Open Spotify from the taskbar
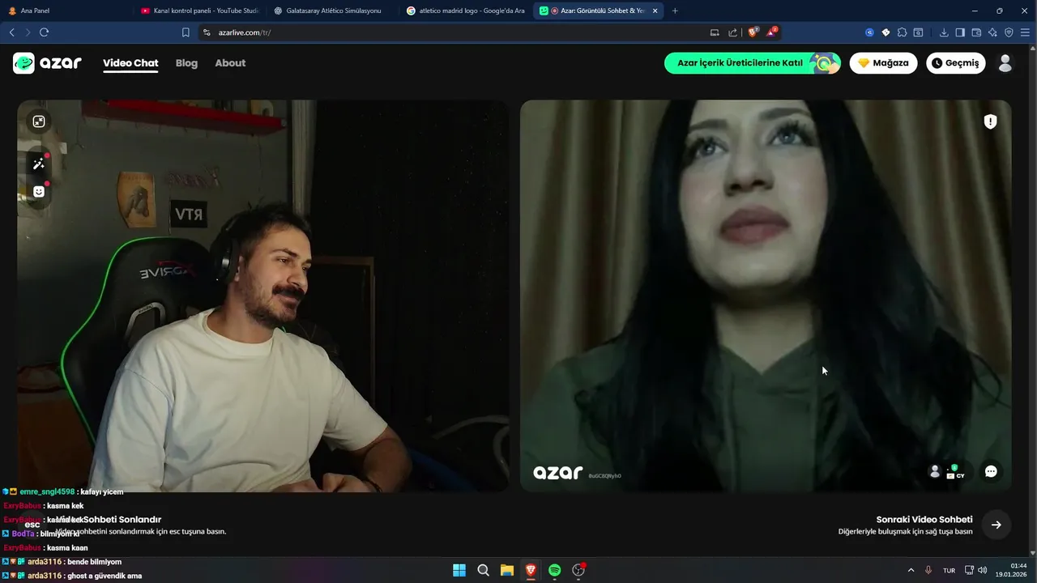This screenshot has height=583, width=1037. pyautogui.click(x=554, y=570)
